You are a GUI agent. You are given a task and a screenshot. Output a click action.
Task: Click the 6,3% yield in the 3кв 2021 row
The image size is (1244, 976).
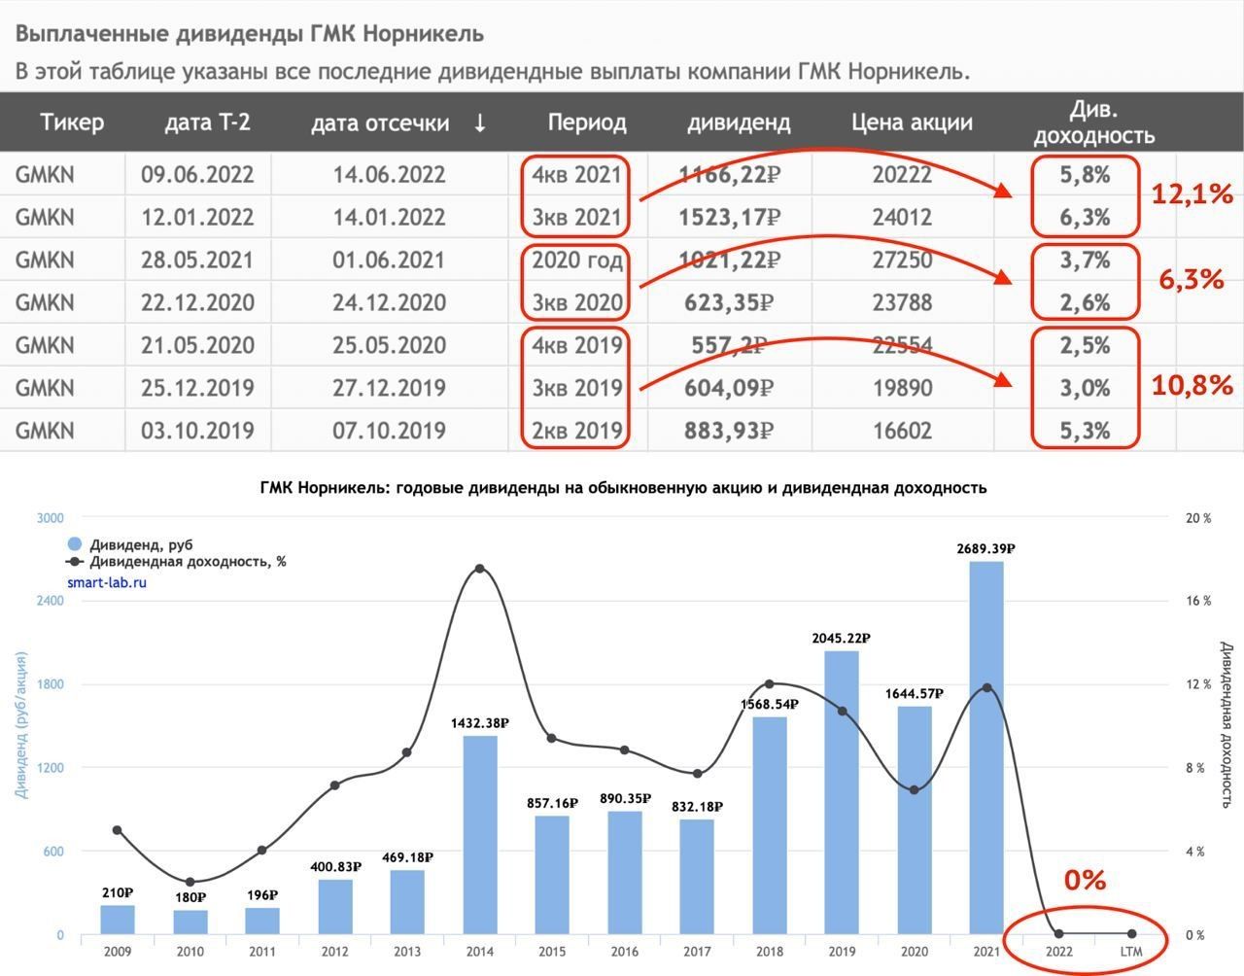tap(1085, 218)
